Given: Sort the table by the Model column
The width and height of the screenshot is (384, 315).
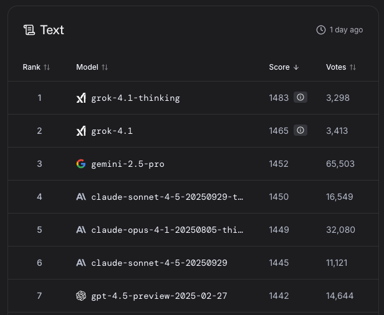Looking at the screenshot, I should tap(92, 67).
